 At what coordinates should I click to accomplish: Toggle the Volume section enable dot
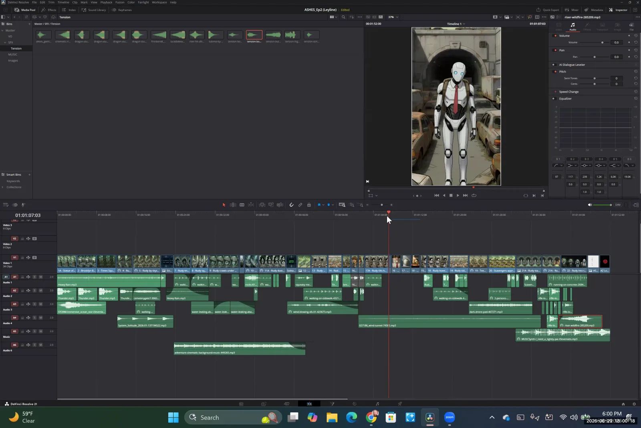[x=555, y=36]
